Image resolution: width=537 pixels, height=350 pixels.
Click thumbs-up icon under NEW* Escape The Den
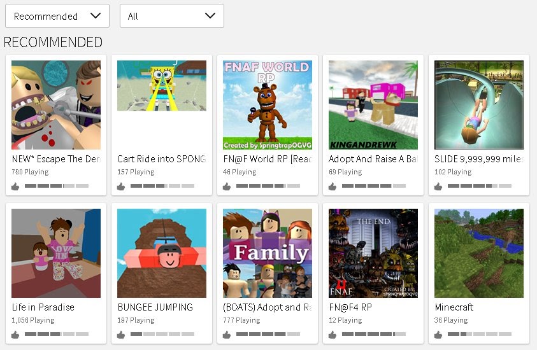pyautogui.click(x=15, y=186)
